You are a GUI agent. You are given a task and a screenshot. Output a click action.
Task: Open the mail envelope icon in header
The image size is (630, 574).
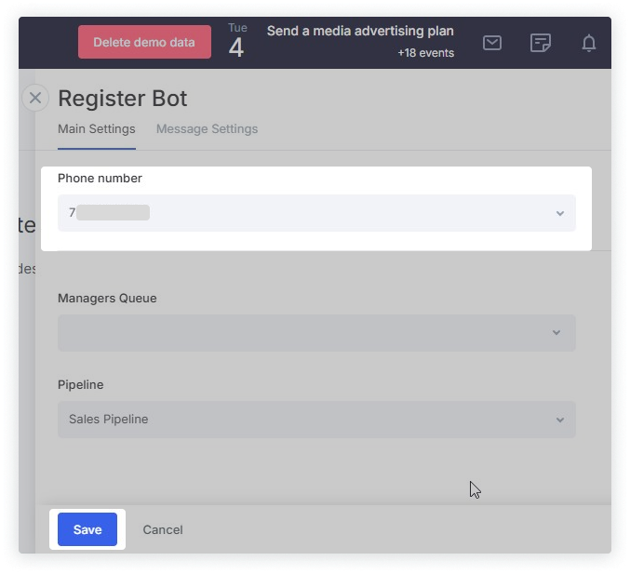(492, 43)
